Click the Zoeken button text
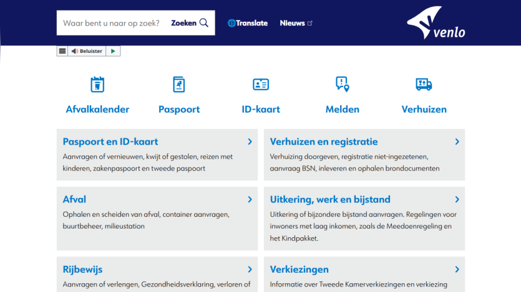The height and width of the screenshot is (292, 521). click(183, 23)
